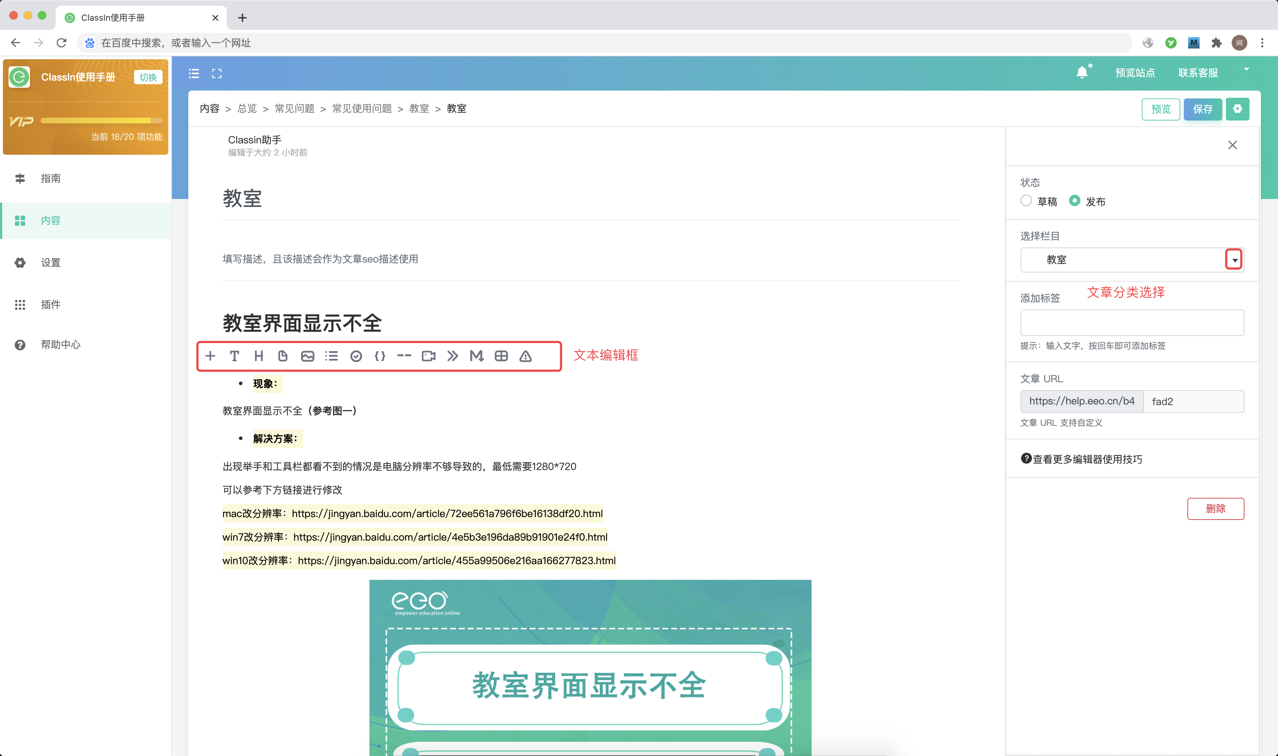Insert an image with the picture icon
The height and width of the screenshot is (756, 1278).
308,356
